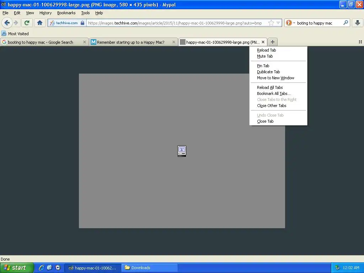The height and width of the screenshot is (273, 364).
Task: Select Bookmark All Tabs entry
Action: (278, 93)
